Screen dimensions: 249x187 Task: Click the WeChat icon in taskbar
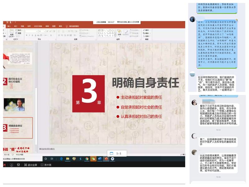pos(93,159)
